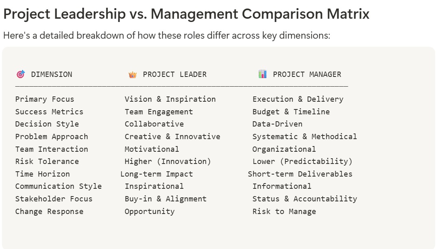Screen dimensions: 438x249
Task: Click the 'Collaborative' decision style entry
Action: (154, 124)
